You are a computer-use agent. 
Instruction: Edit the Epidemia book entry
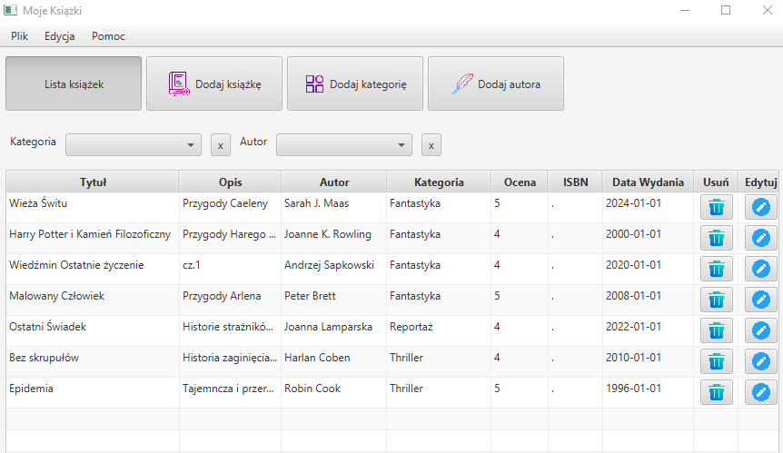(x=761, y=392)
